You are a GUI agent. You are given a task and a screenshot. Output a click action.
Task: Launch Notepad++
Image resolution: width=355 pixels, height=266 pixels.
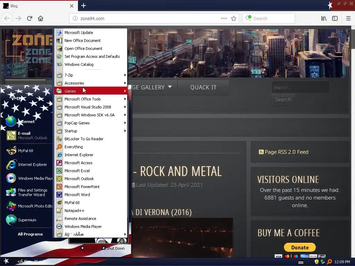tap(90, 211)
